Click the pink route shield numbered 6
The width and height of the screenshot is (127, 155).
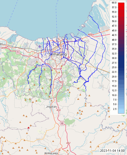pyautogui.click(x=62, y=123)
